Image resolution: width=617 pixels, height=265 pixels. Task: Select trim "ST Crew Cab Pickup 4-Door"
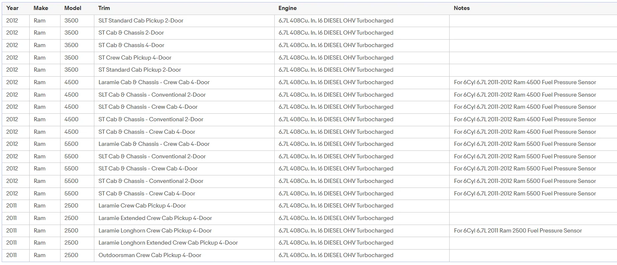[x=135, y=57]
